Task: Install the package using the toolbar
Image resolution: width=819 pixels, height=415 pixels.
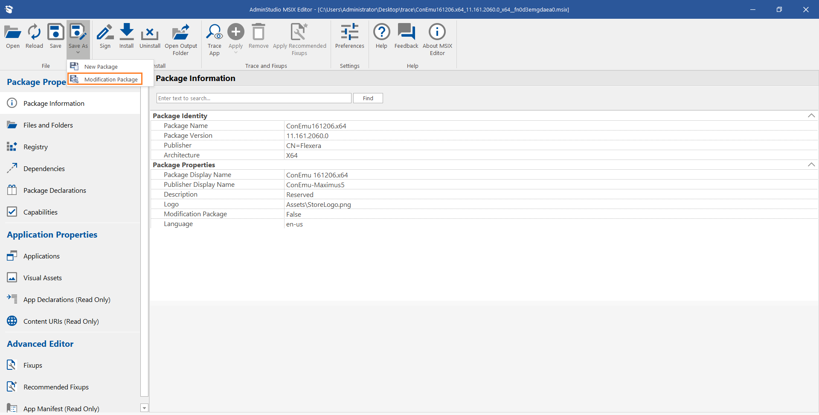Action: pyautogui.click(x=126, y=32)
